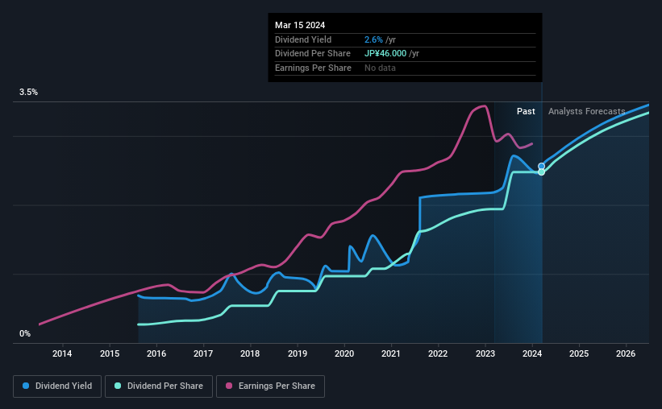Click the tooltip Dividend Per Share row label
662x409 pixels.
pyautogui.click(x=313, y=54)
